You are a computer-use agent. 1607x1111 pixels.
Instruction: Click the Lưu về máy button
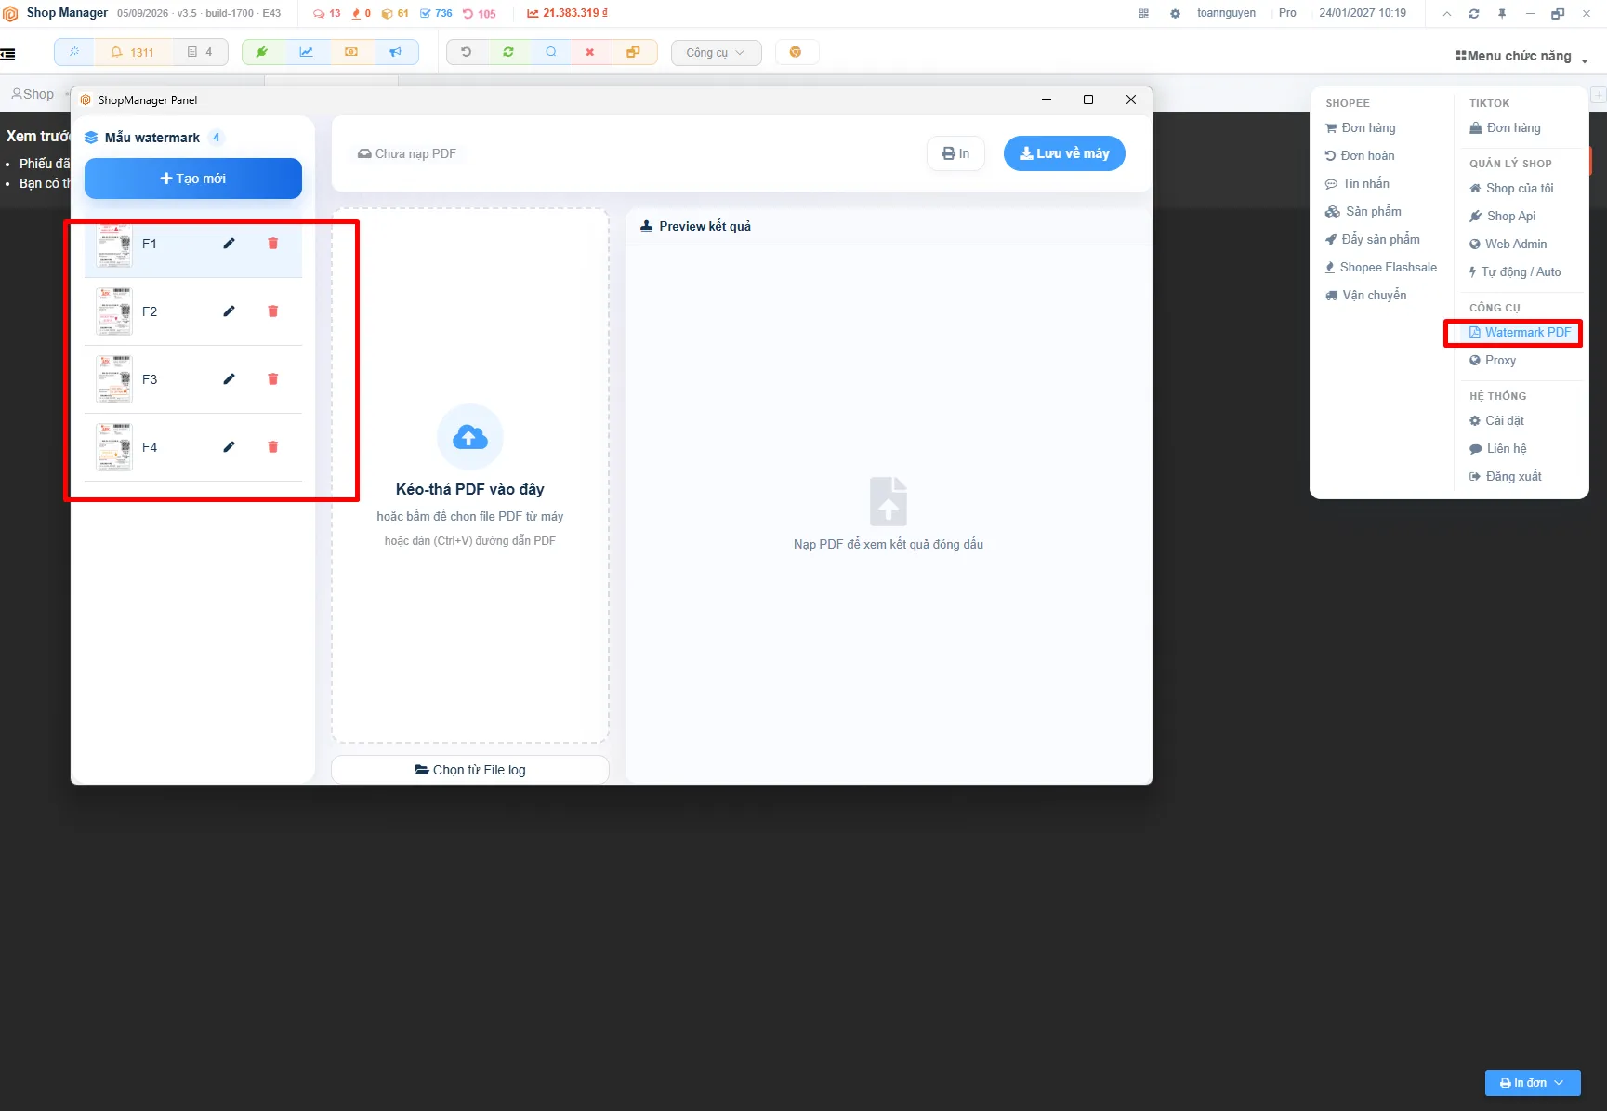[1064, 153]
